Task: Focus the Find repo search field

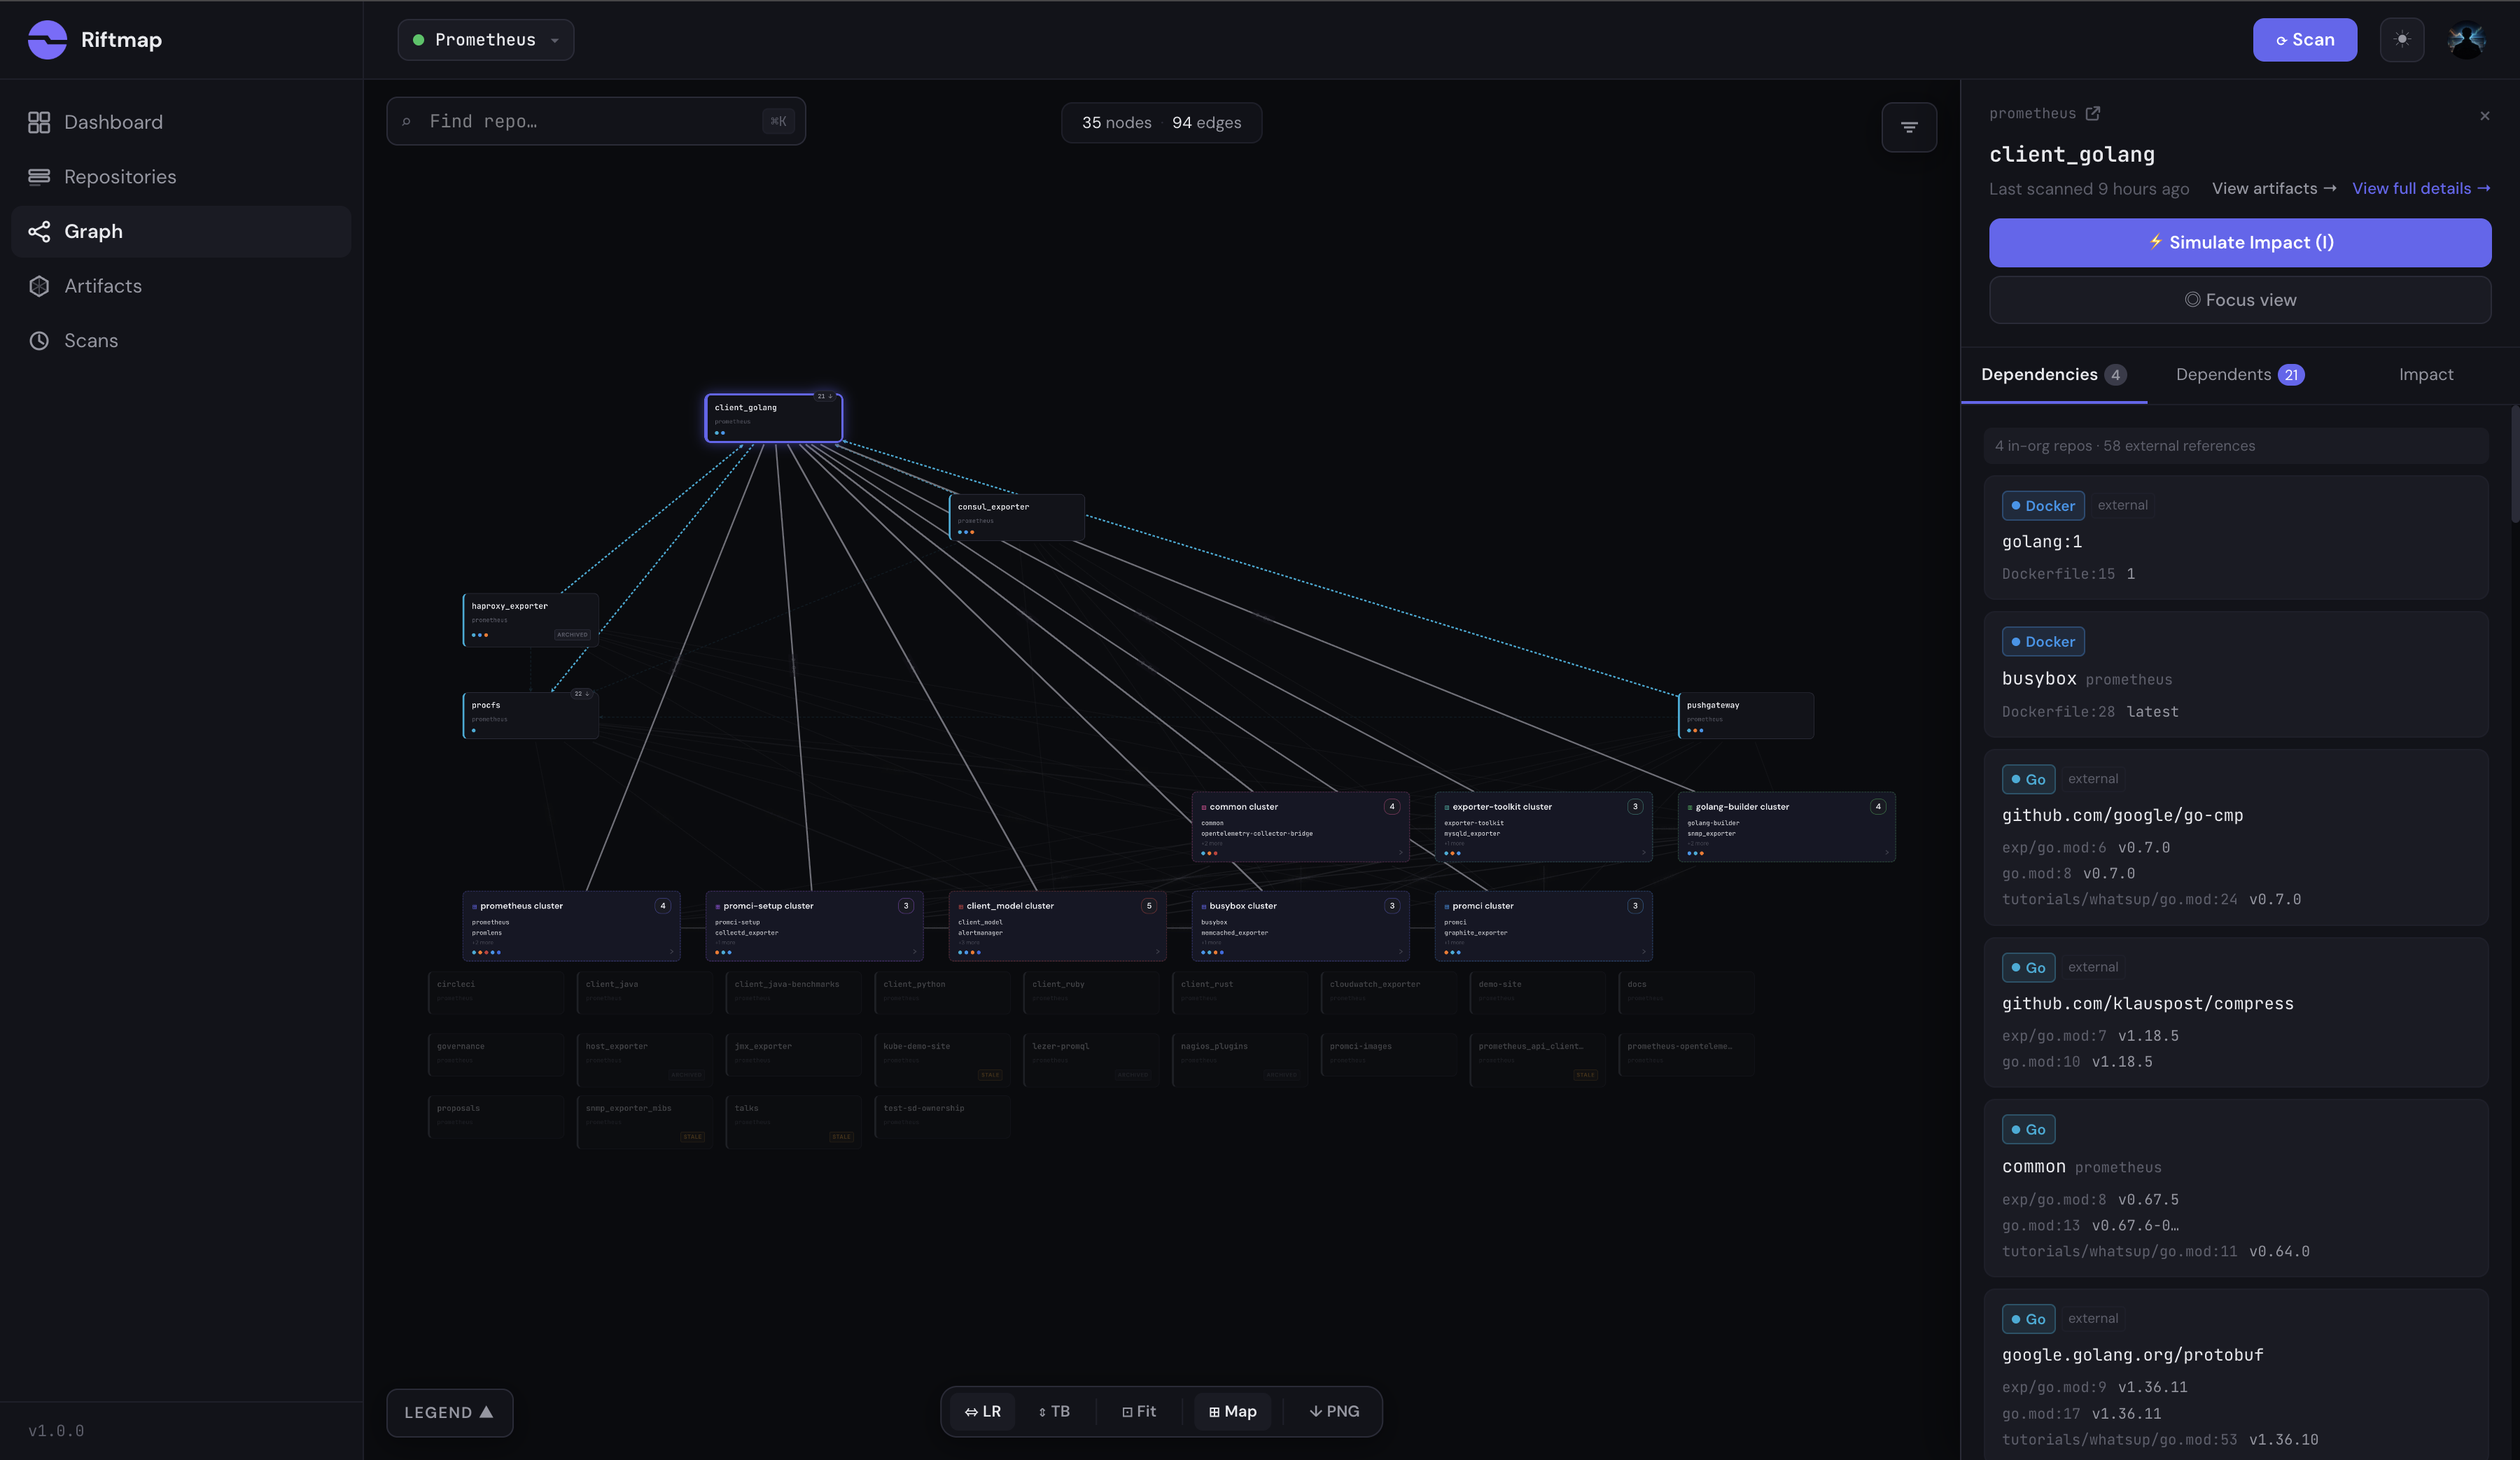Action: tap(596, 121)
